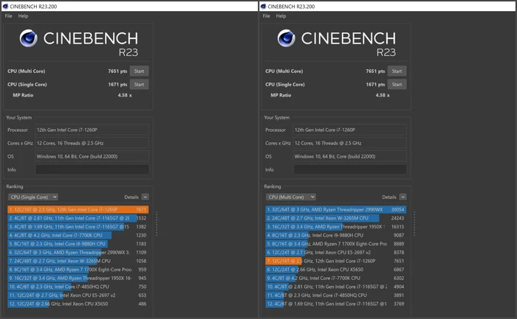
Task: Select Xeon E5-2697 v2 row scoring 8378
Action: click(x=335, y=252)
